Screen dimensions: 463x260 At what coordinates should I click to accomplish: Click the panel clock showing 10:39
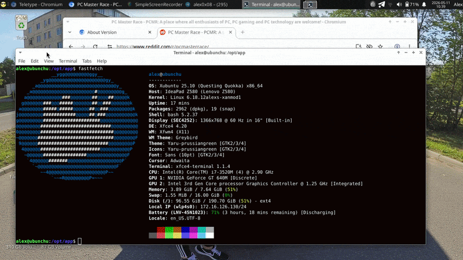tap(440, 5)
